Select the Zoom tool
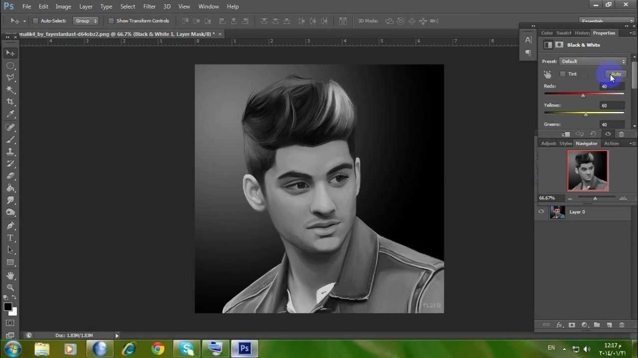 coord(10,287)
